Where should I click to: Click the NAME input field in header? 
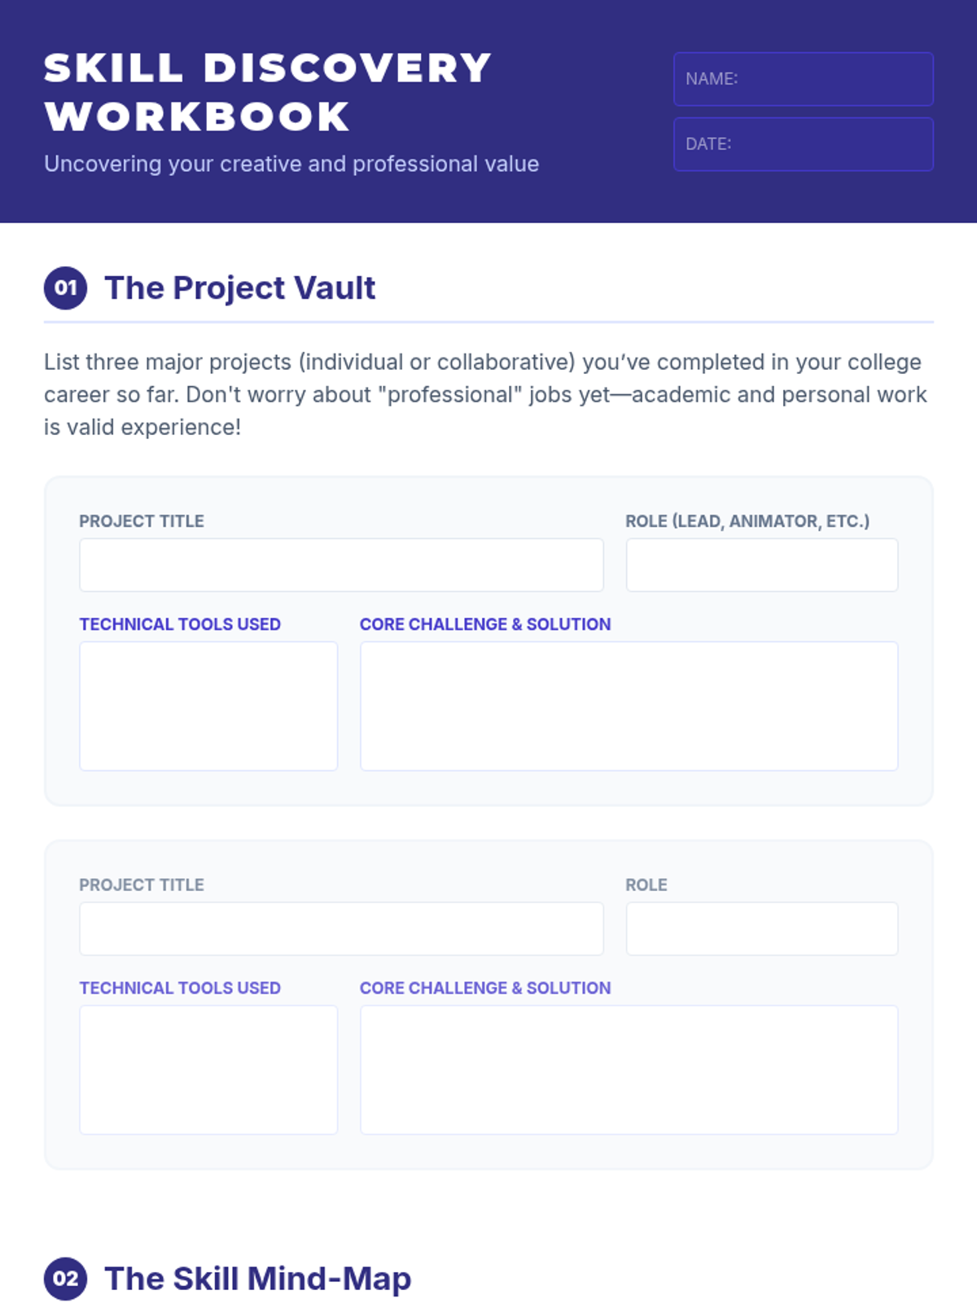[x=803, y=79]
